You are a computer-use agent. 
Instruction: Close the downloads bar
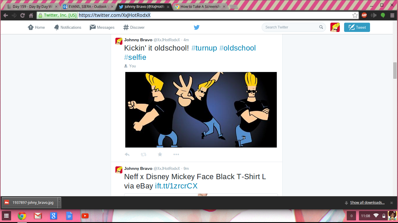[x=392, y=203]
